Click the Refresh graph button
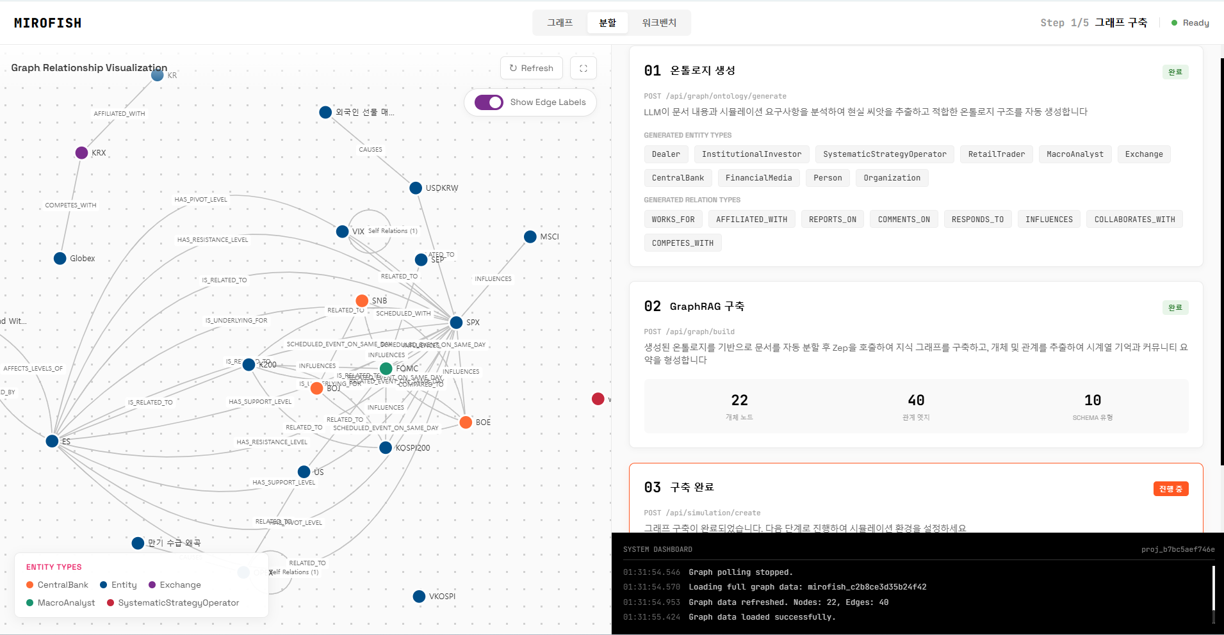Image resolution: width=1224 pixels, height=635 pixels. (x=532, y=68)
